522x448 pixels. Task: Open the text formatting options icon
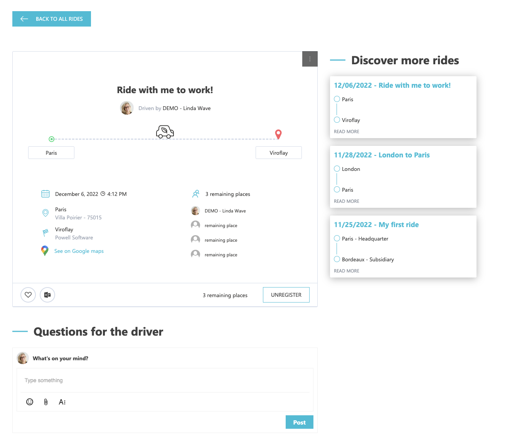tap(62, 402)
